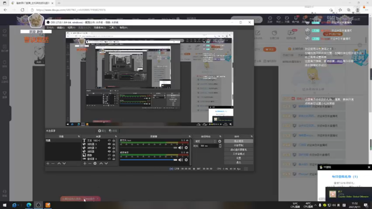Toggle visibility of the 浏览器 2 source

click(109, 148)
